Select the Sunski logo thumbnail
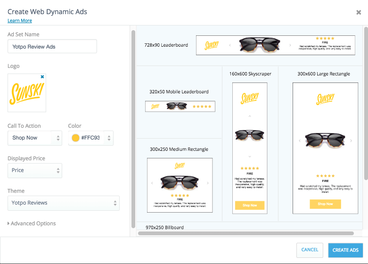The image size is (368, 264). tap(27, 93)
